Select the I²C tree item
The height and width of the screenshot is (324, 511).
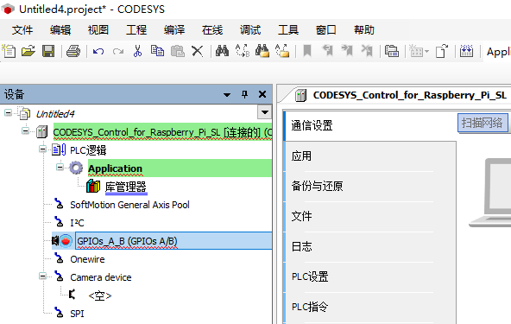[77, 223]
